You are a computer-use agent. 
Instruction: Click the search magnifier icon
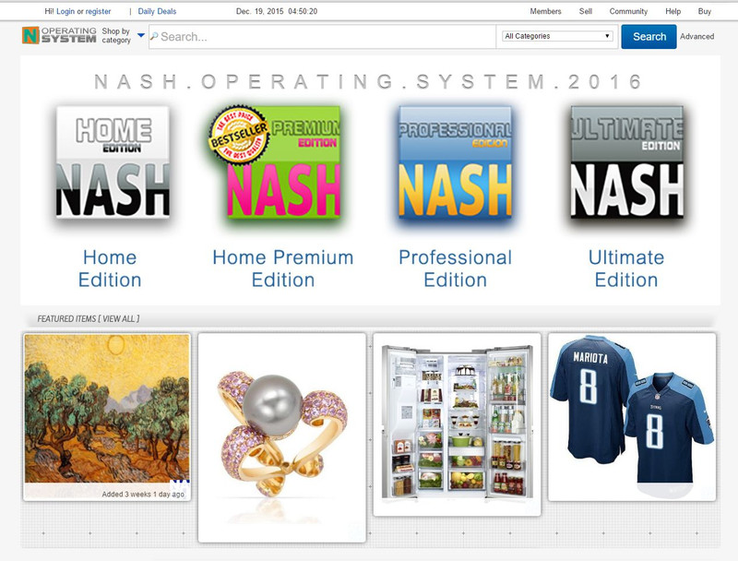coord(154,36)
